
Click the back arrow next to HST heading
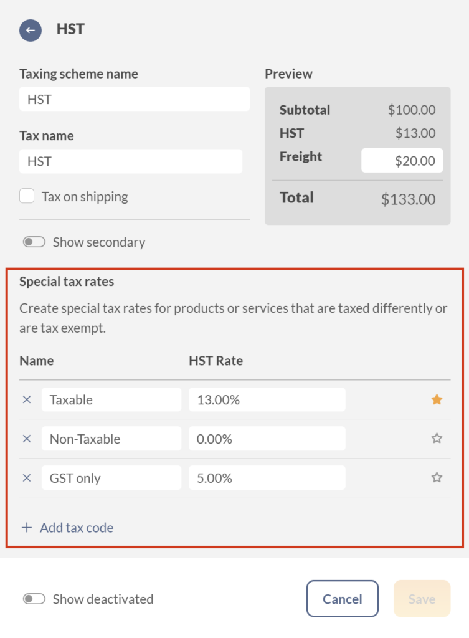[30, 29]
